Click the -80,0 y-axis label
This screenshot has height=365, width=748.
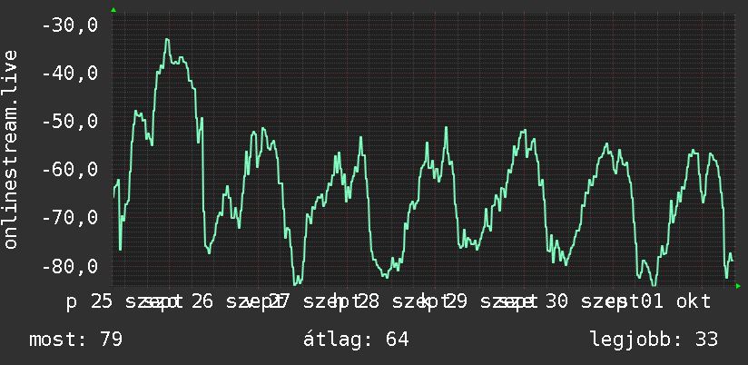click(x=70, y=266)
